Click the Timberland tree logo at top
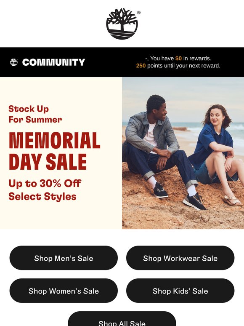Image resolution: width=244 pixels, height=326 pixels. [122, 24]
